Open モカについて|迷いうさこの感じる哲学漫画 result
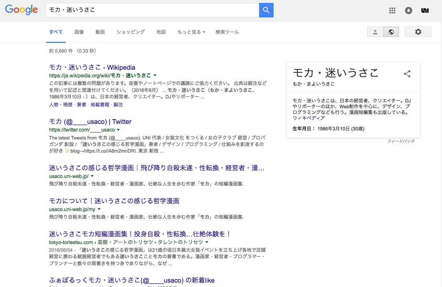Screen dimensions: 442x287 point(114,201)
